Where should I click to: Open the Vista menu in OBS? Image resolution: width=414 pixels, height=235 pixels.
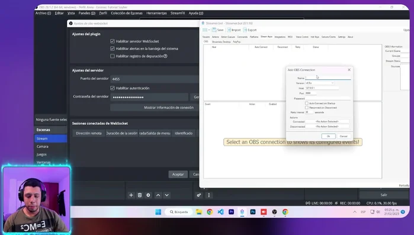[x=71, y=13]
